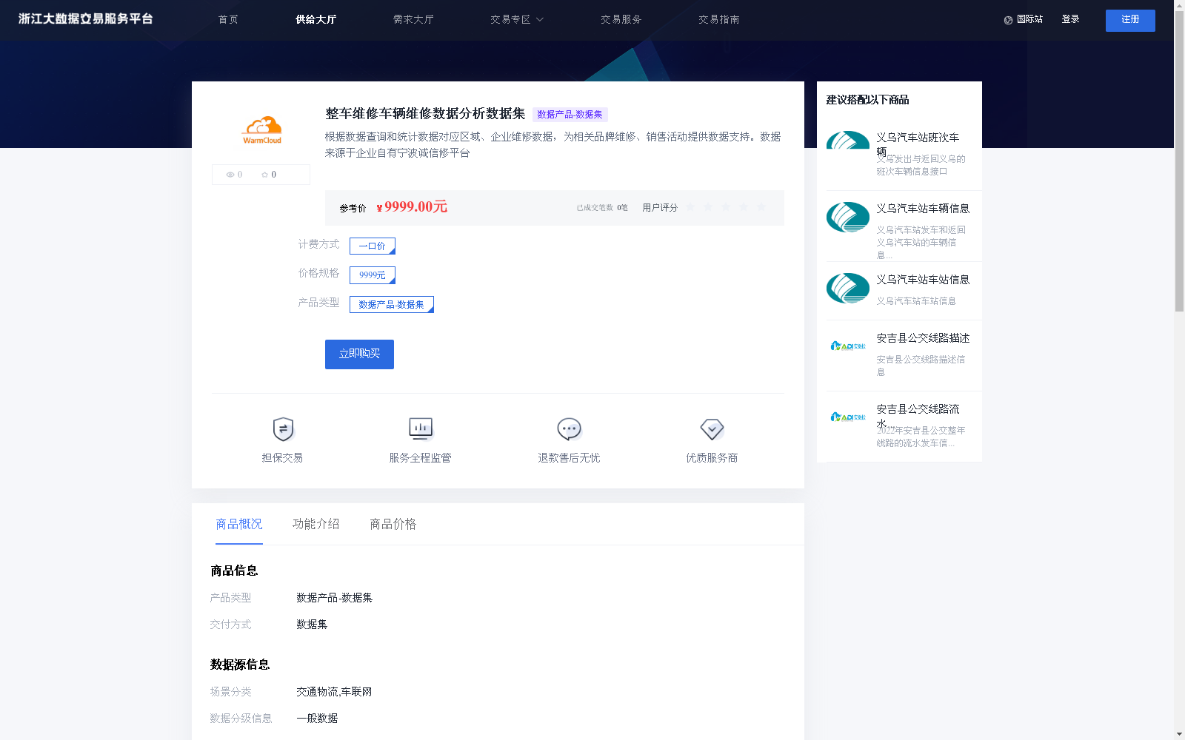Open 交易服务 navigation item
Viewport: 1185px width, 740px height.
coord(621,20)
